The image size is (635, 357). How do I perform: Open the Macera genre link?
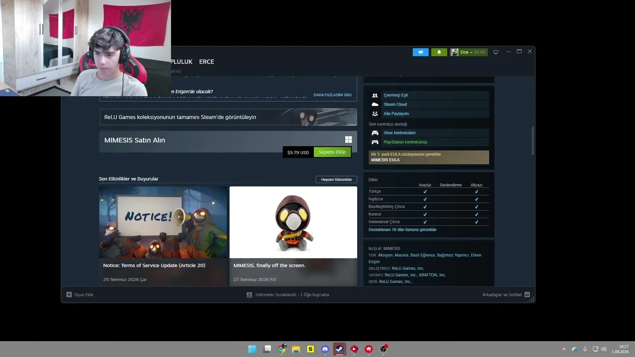click(x=401, y=255)
